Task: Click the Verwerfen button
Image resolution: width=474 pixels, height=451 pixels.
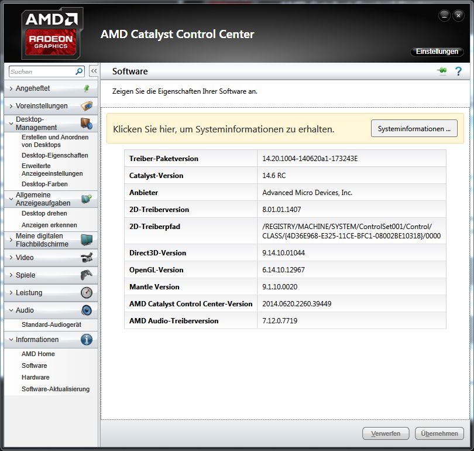Action: coord(386,433)
